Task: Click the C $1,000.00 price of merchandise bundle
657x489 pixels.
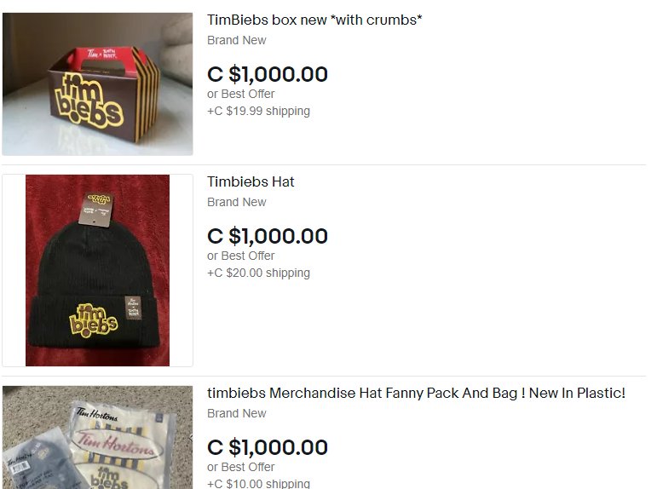Action: click(x=268, y=447)
